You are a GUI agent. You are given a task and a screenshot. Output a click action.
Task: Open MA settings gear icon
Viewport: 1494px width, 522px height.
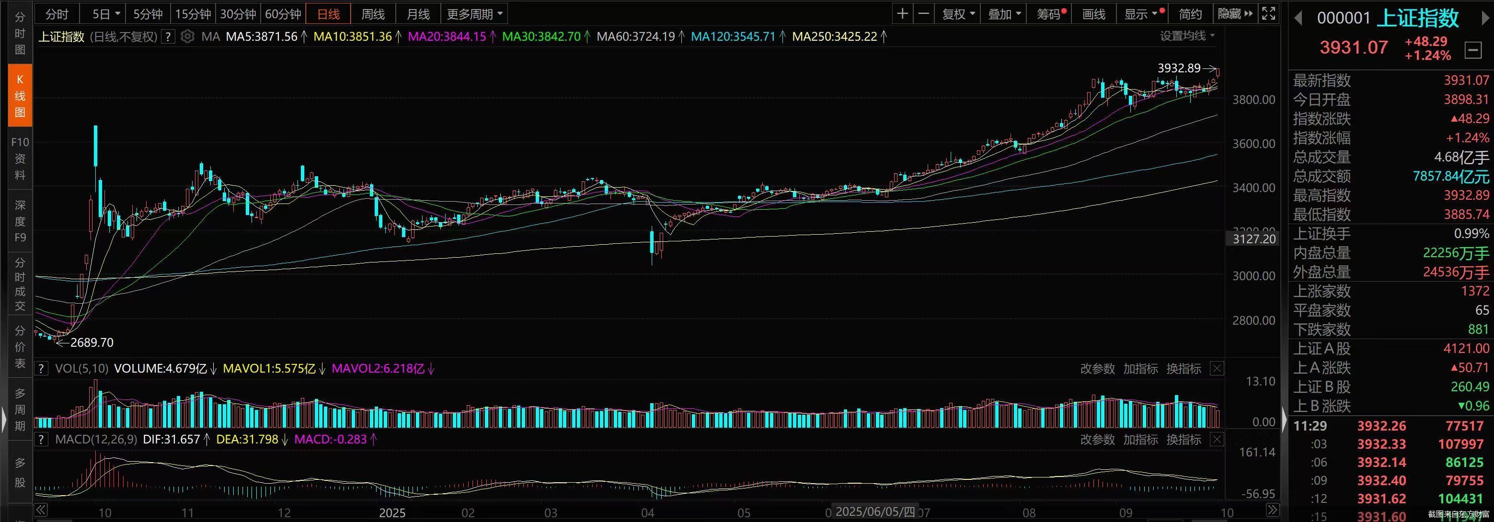coord(187,36)
